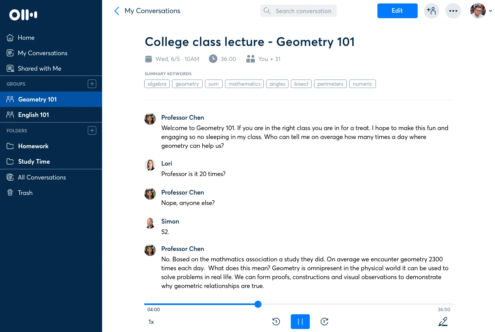Image resolution: width=495 pixels, height=332 pixels.
Task: Pause the audio playback
Action: [300, 322]
